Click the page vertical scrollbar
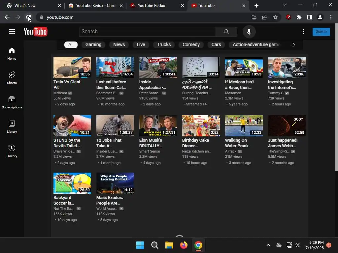 point(336,97)
